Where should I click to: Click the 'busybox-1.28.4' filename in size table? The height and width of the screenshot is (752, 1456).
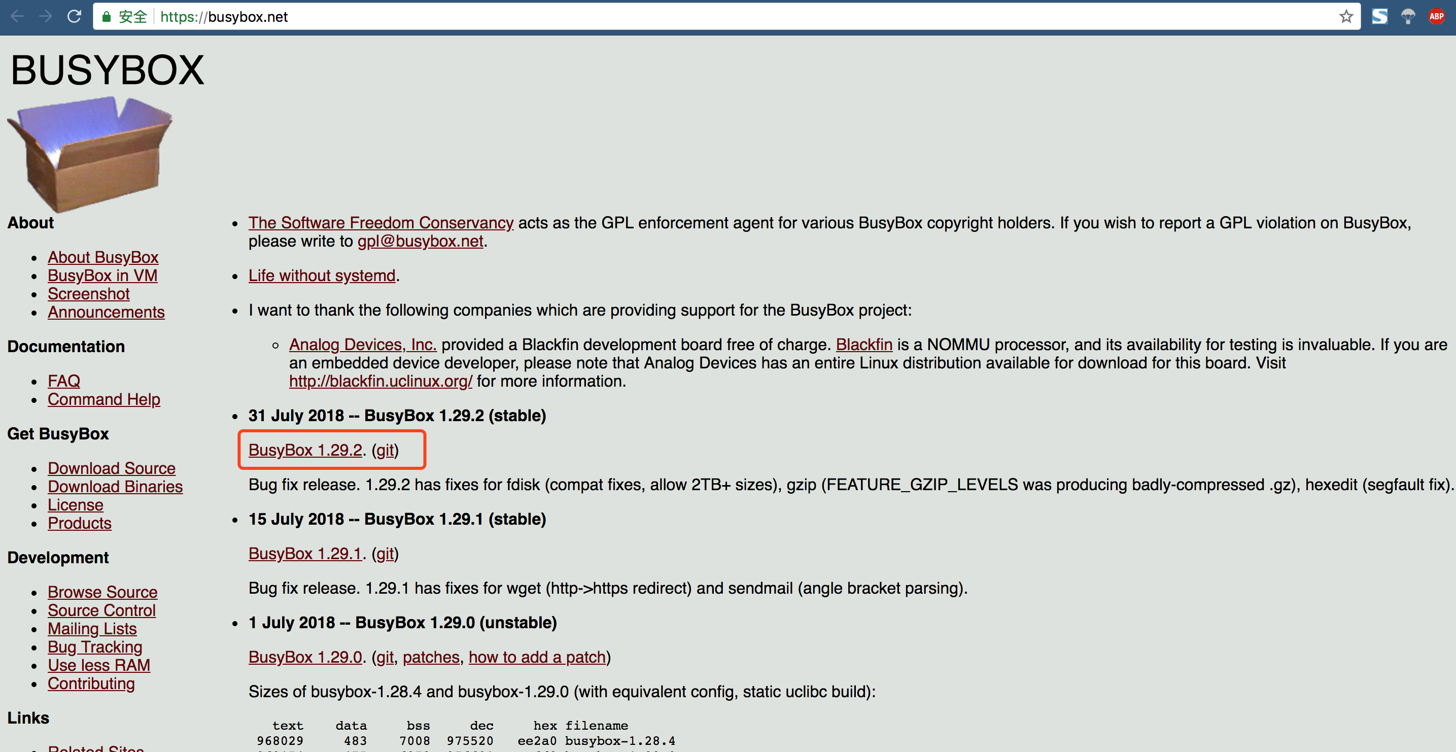point(620,741)
